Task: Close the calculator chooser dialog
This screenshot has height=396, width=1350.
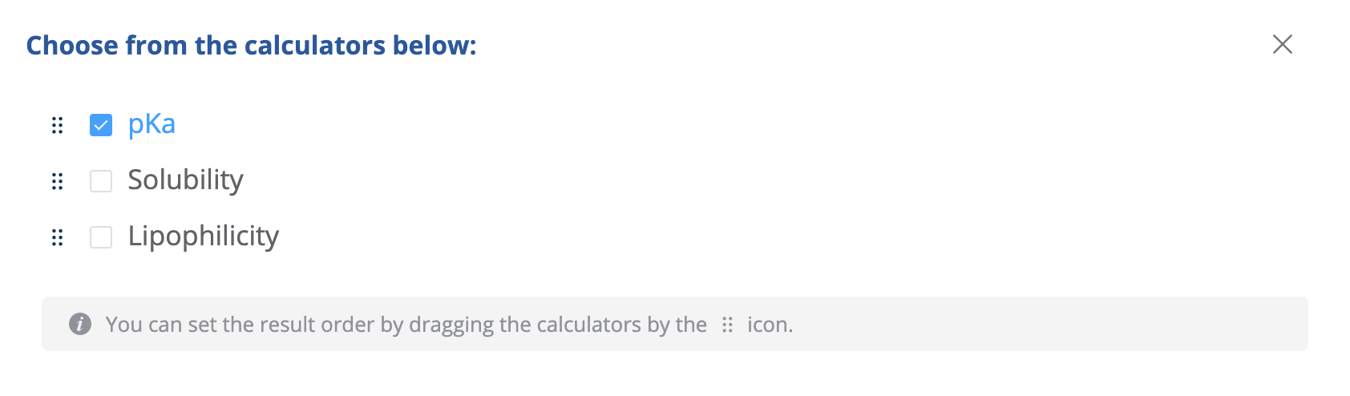Action: [1282, 45]
